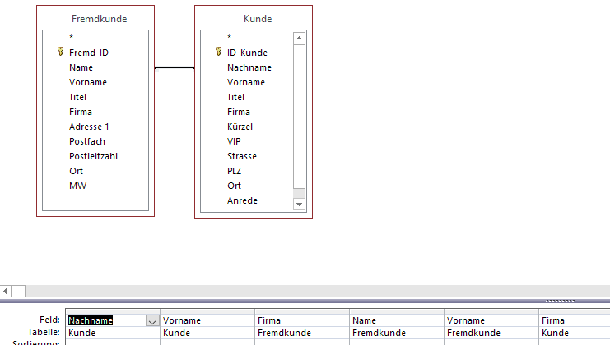610x345 pixels.
Task: Select the Postleitzahl field
Action: [93, 156]
